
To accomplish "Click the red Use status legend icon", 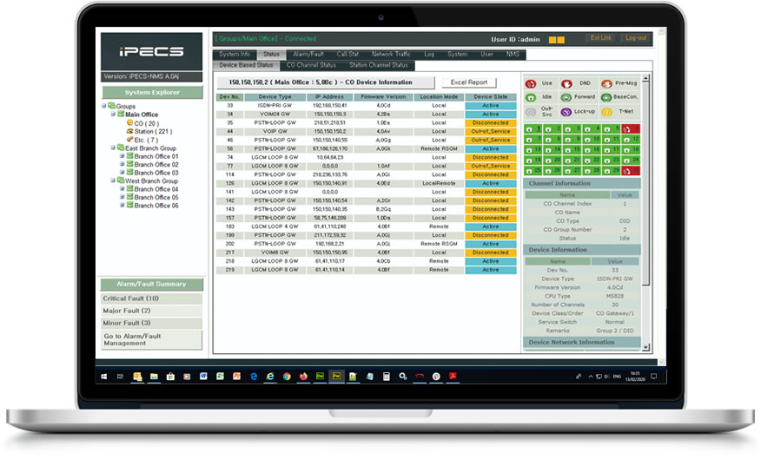I will pos(531,84).
